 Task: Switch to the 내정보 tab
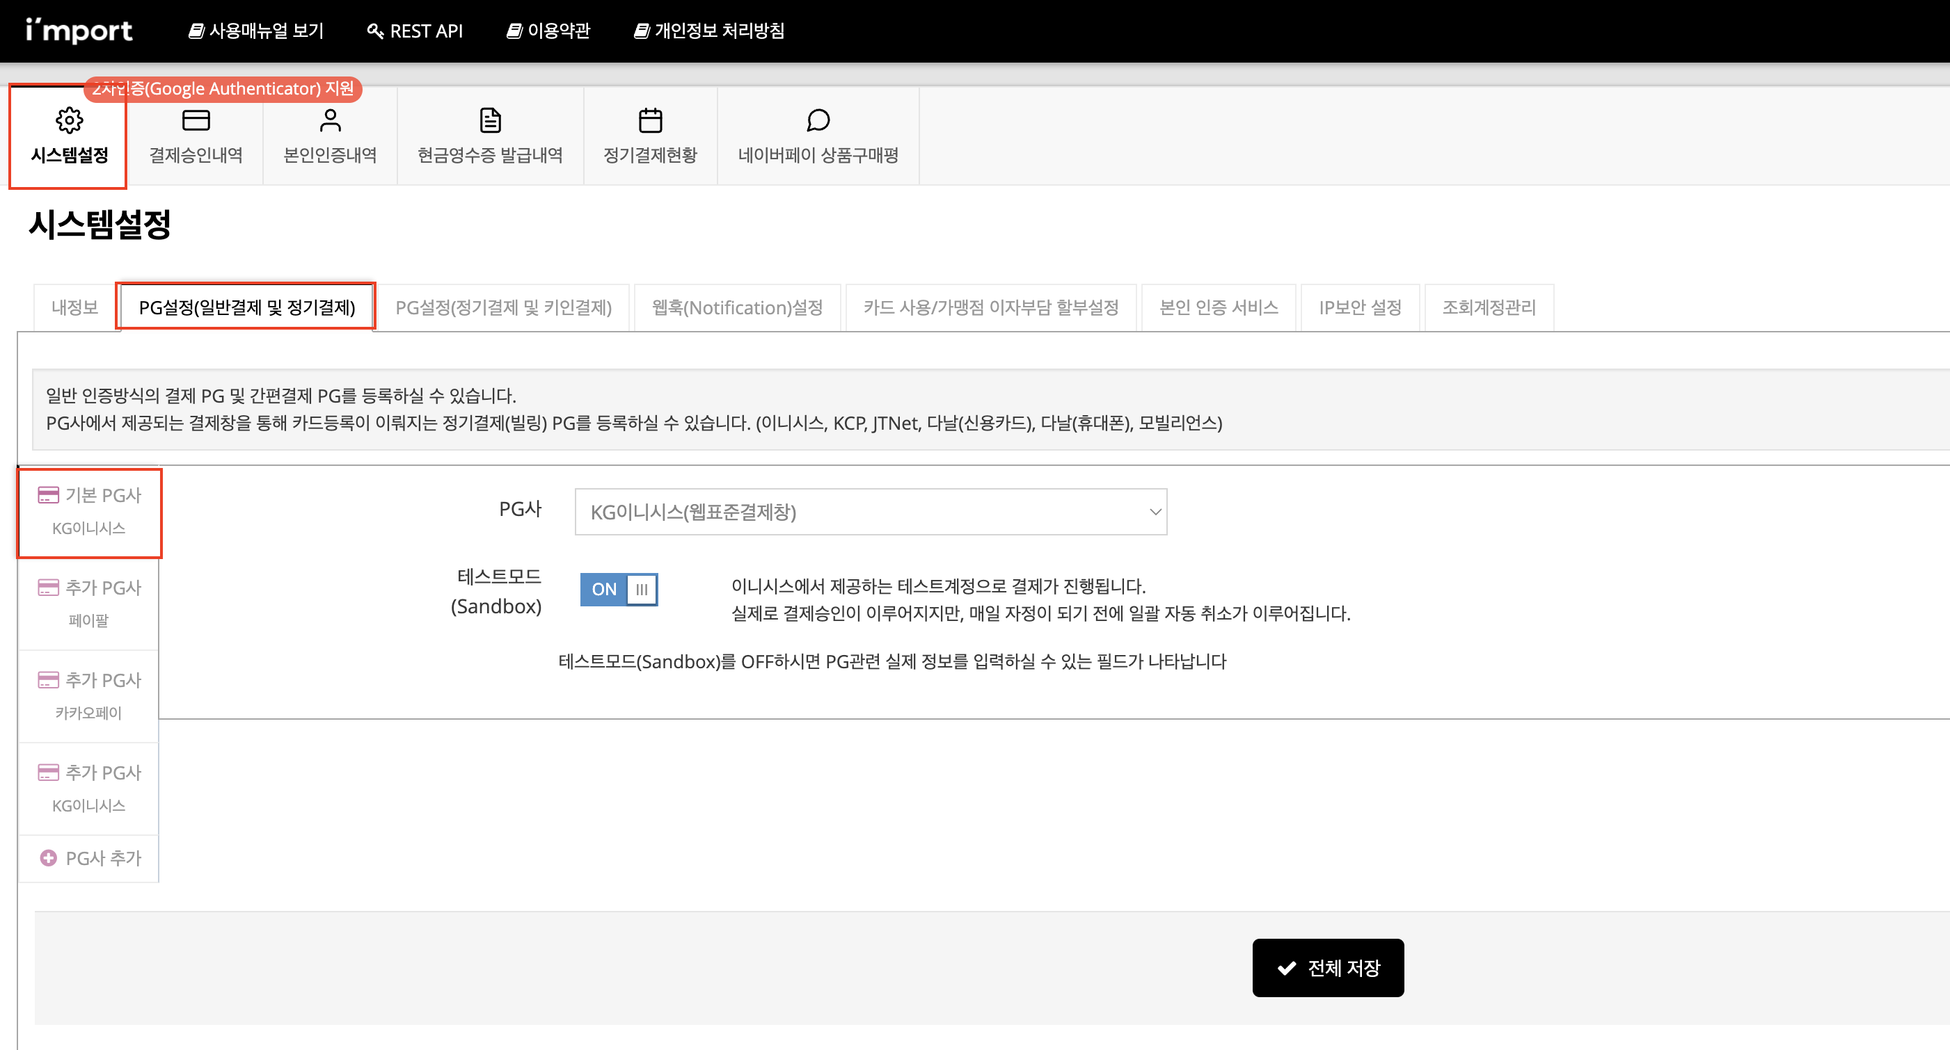point(75,307)
